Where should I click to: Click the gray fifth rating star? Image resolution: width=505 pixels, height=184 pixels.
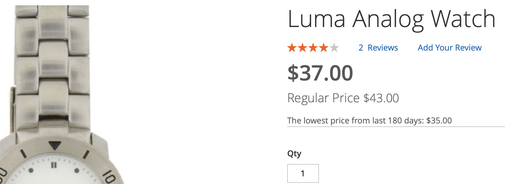pos(334,47)
